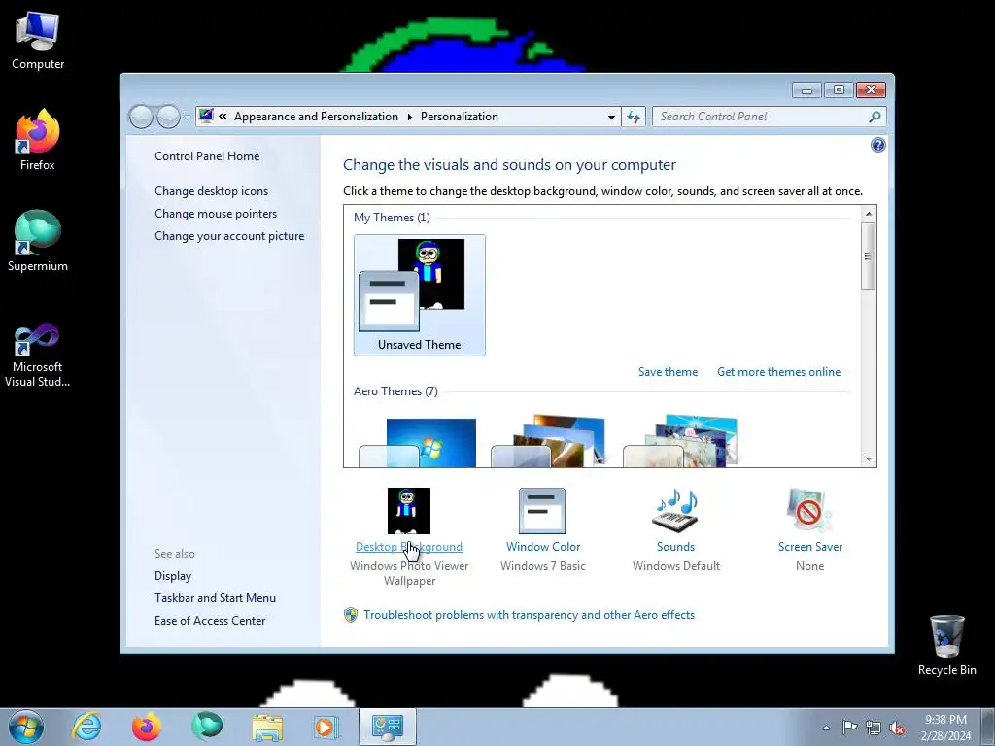Click the Back navigation button
Viewport: 995px width, 746px height.
coord(141,117)
